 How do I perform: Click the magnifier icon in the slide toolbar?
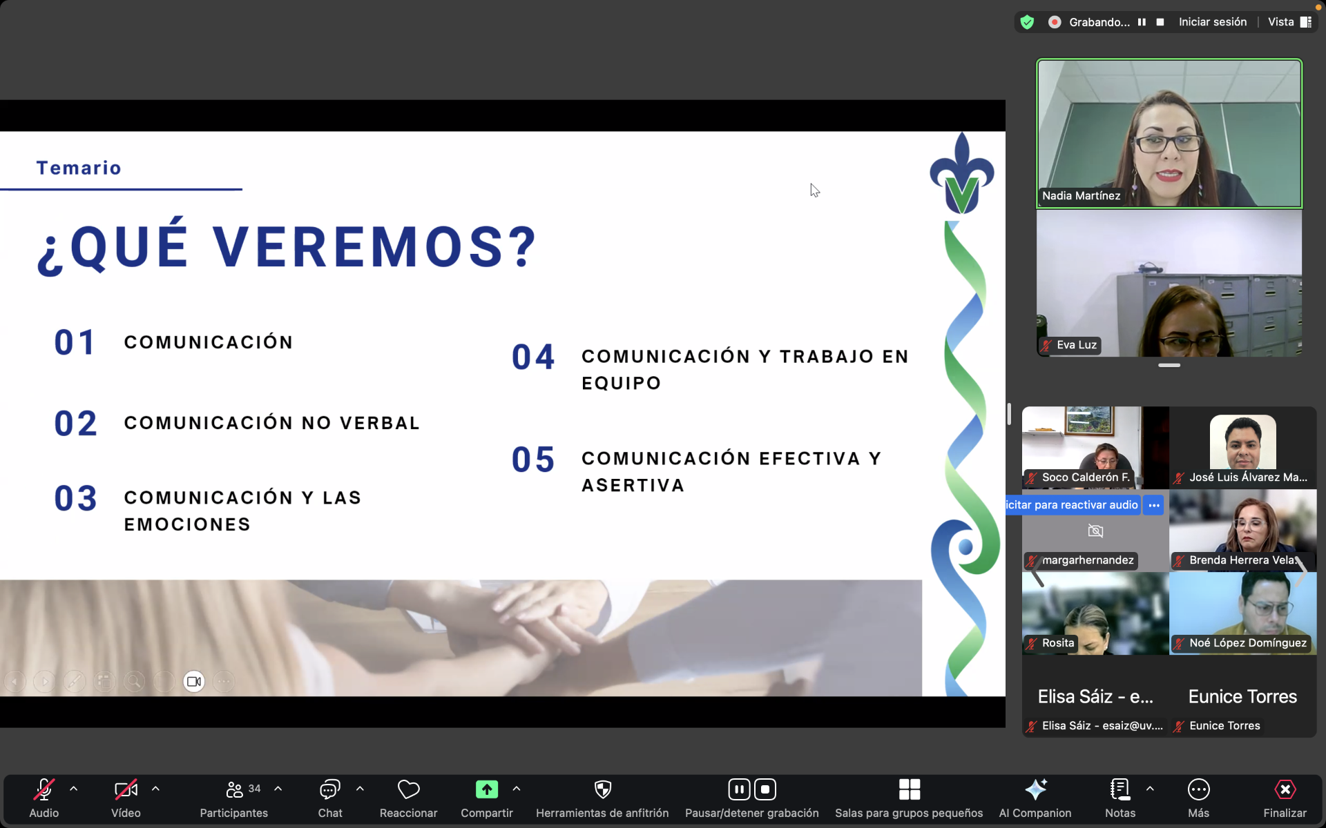(134, 681)
